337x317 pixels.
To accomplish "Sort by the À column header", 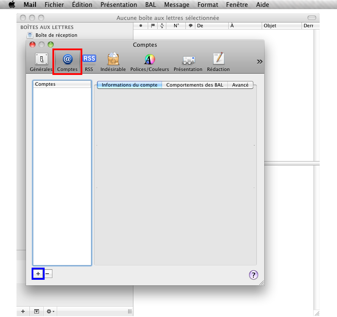I will [x=245, y=26].
